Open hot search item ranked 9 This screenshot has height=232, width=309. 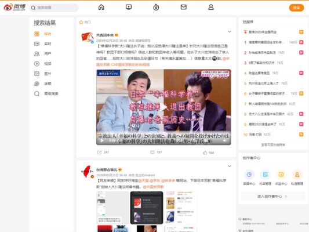pos(263,124)
